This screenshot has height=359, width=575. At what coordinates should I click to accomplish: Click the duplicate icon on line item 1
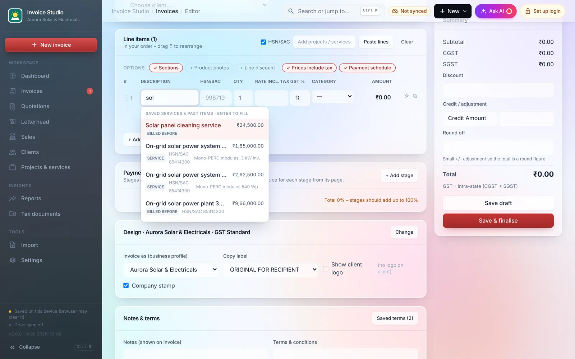coord(415,96)
